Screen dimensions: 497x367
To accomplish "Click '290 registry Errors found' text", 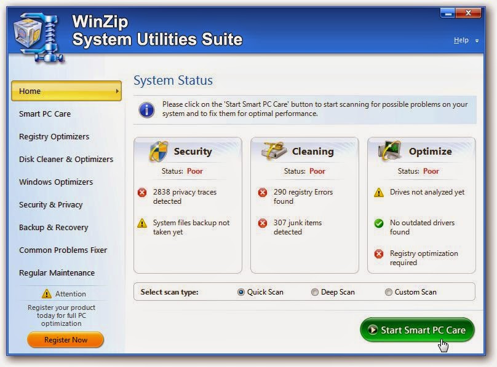I will click(303, 196).
